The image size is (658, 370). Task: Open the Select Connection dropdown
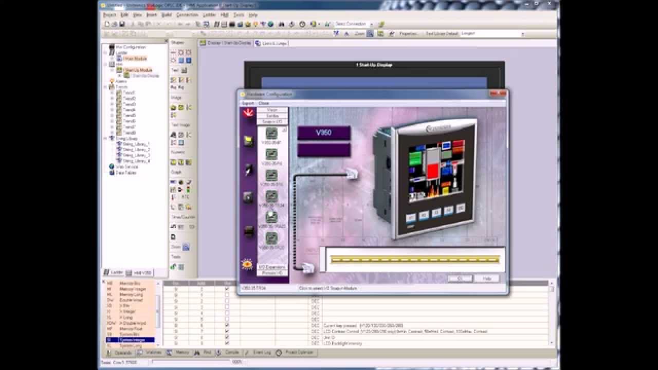pyautogui.click(x=372, y=24)
